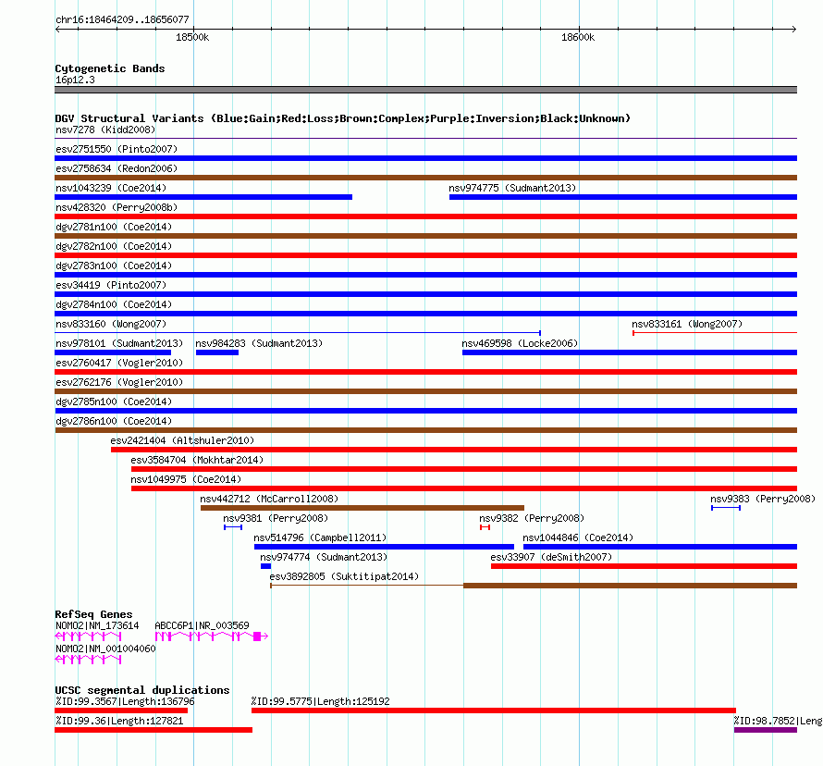Select the dgv2782n100 (Coe2014) label
The height and width of the screenshot is (766, 823).
[114, 246]
